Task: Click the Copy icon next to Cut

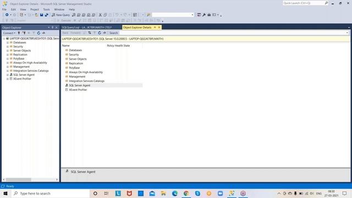Action: click(x=105, y=15)
